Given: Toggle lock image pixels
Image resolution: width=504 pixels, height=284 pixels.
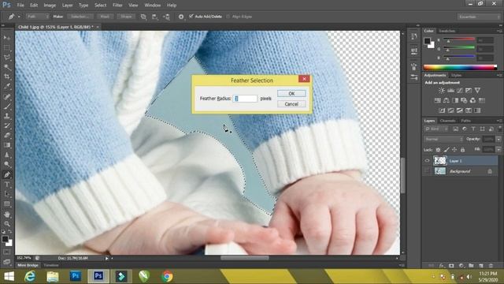Looking at the screenshot, I should 447,150.
